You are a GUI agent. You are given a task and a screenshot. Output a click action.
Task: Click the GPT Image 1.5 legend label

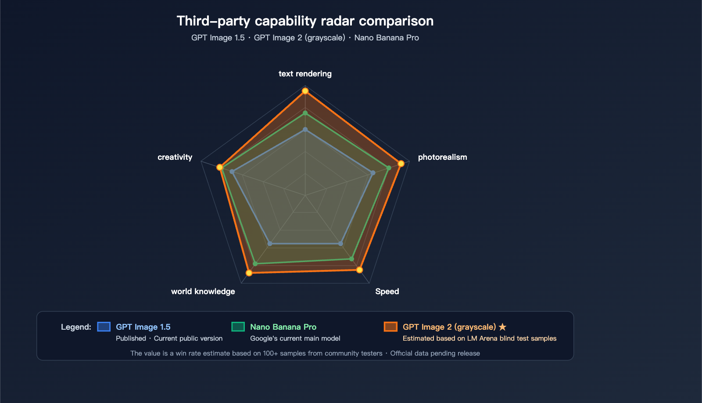[143, 327]
